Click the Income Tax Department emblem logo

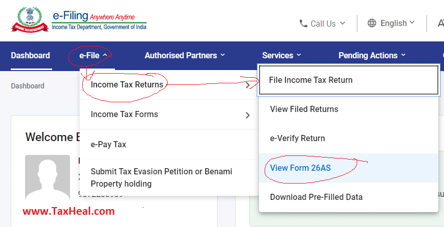click(29, 20)
